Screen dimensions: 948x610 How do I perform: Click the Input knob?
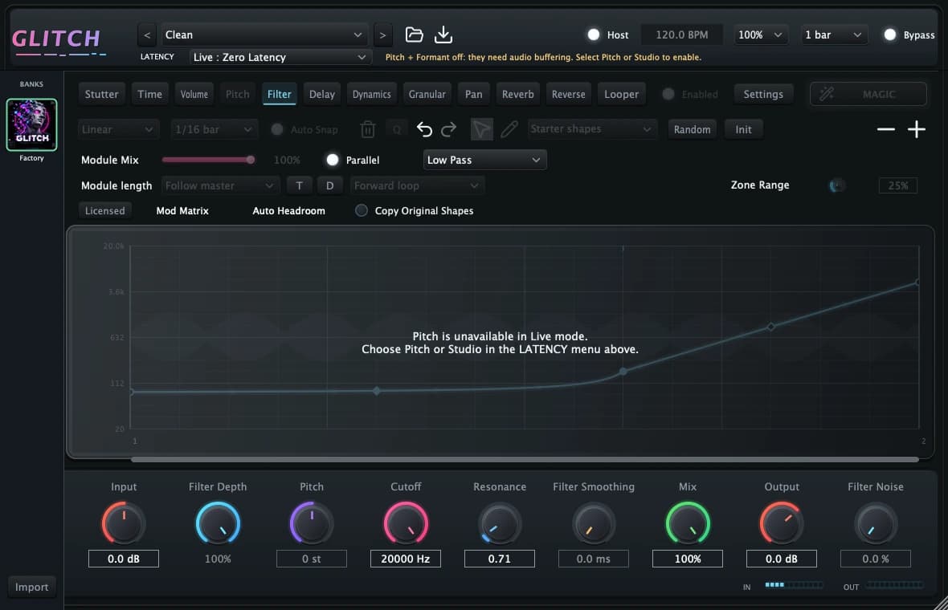[x=124, y=523]
